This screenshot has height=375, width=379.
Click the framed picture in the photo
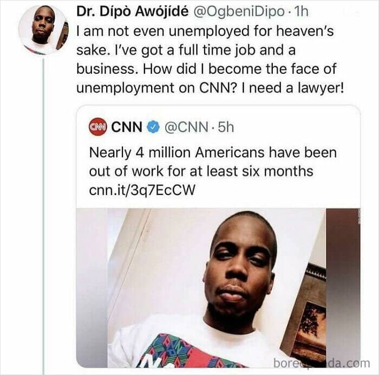(x=305, y=313)
